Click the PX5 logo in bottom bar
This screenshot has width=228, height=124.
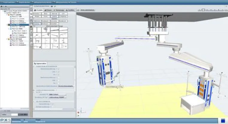[x=5, y=120]
